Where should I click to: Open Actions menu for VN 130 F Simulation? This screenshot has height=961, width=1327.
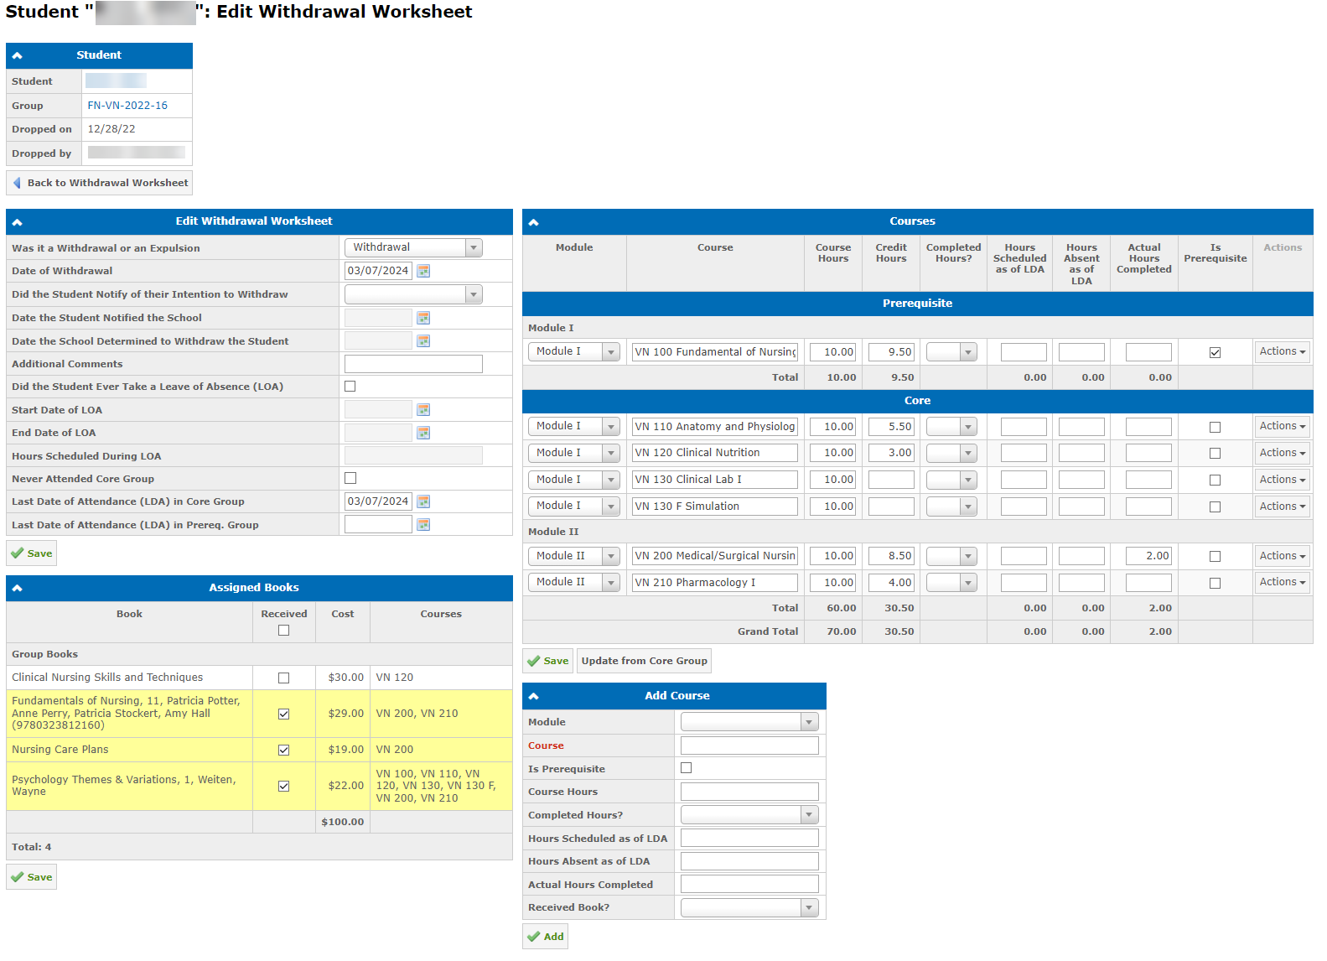[1283, 506]
